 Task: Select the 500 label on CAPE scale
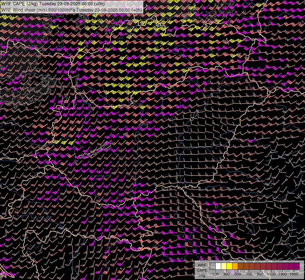click(x=238, y=274)
